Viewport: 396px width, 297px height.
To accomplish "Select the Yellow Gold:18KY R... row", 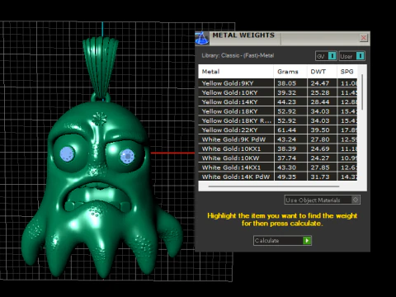I will [x=278, y=120].
